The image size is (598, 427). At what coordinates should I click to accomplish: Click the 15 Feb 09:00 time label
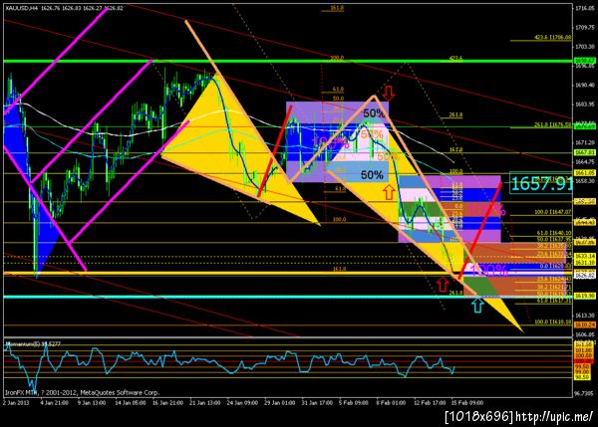pyautogui.click(x=467, y=403)
